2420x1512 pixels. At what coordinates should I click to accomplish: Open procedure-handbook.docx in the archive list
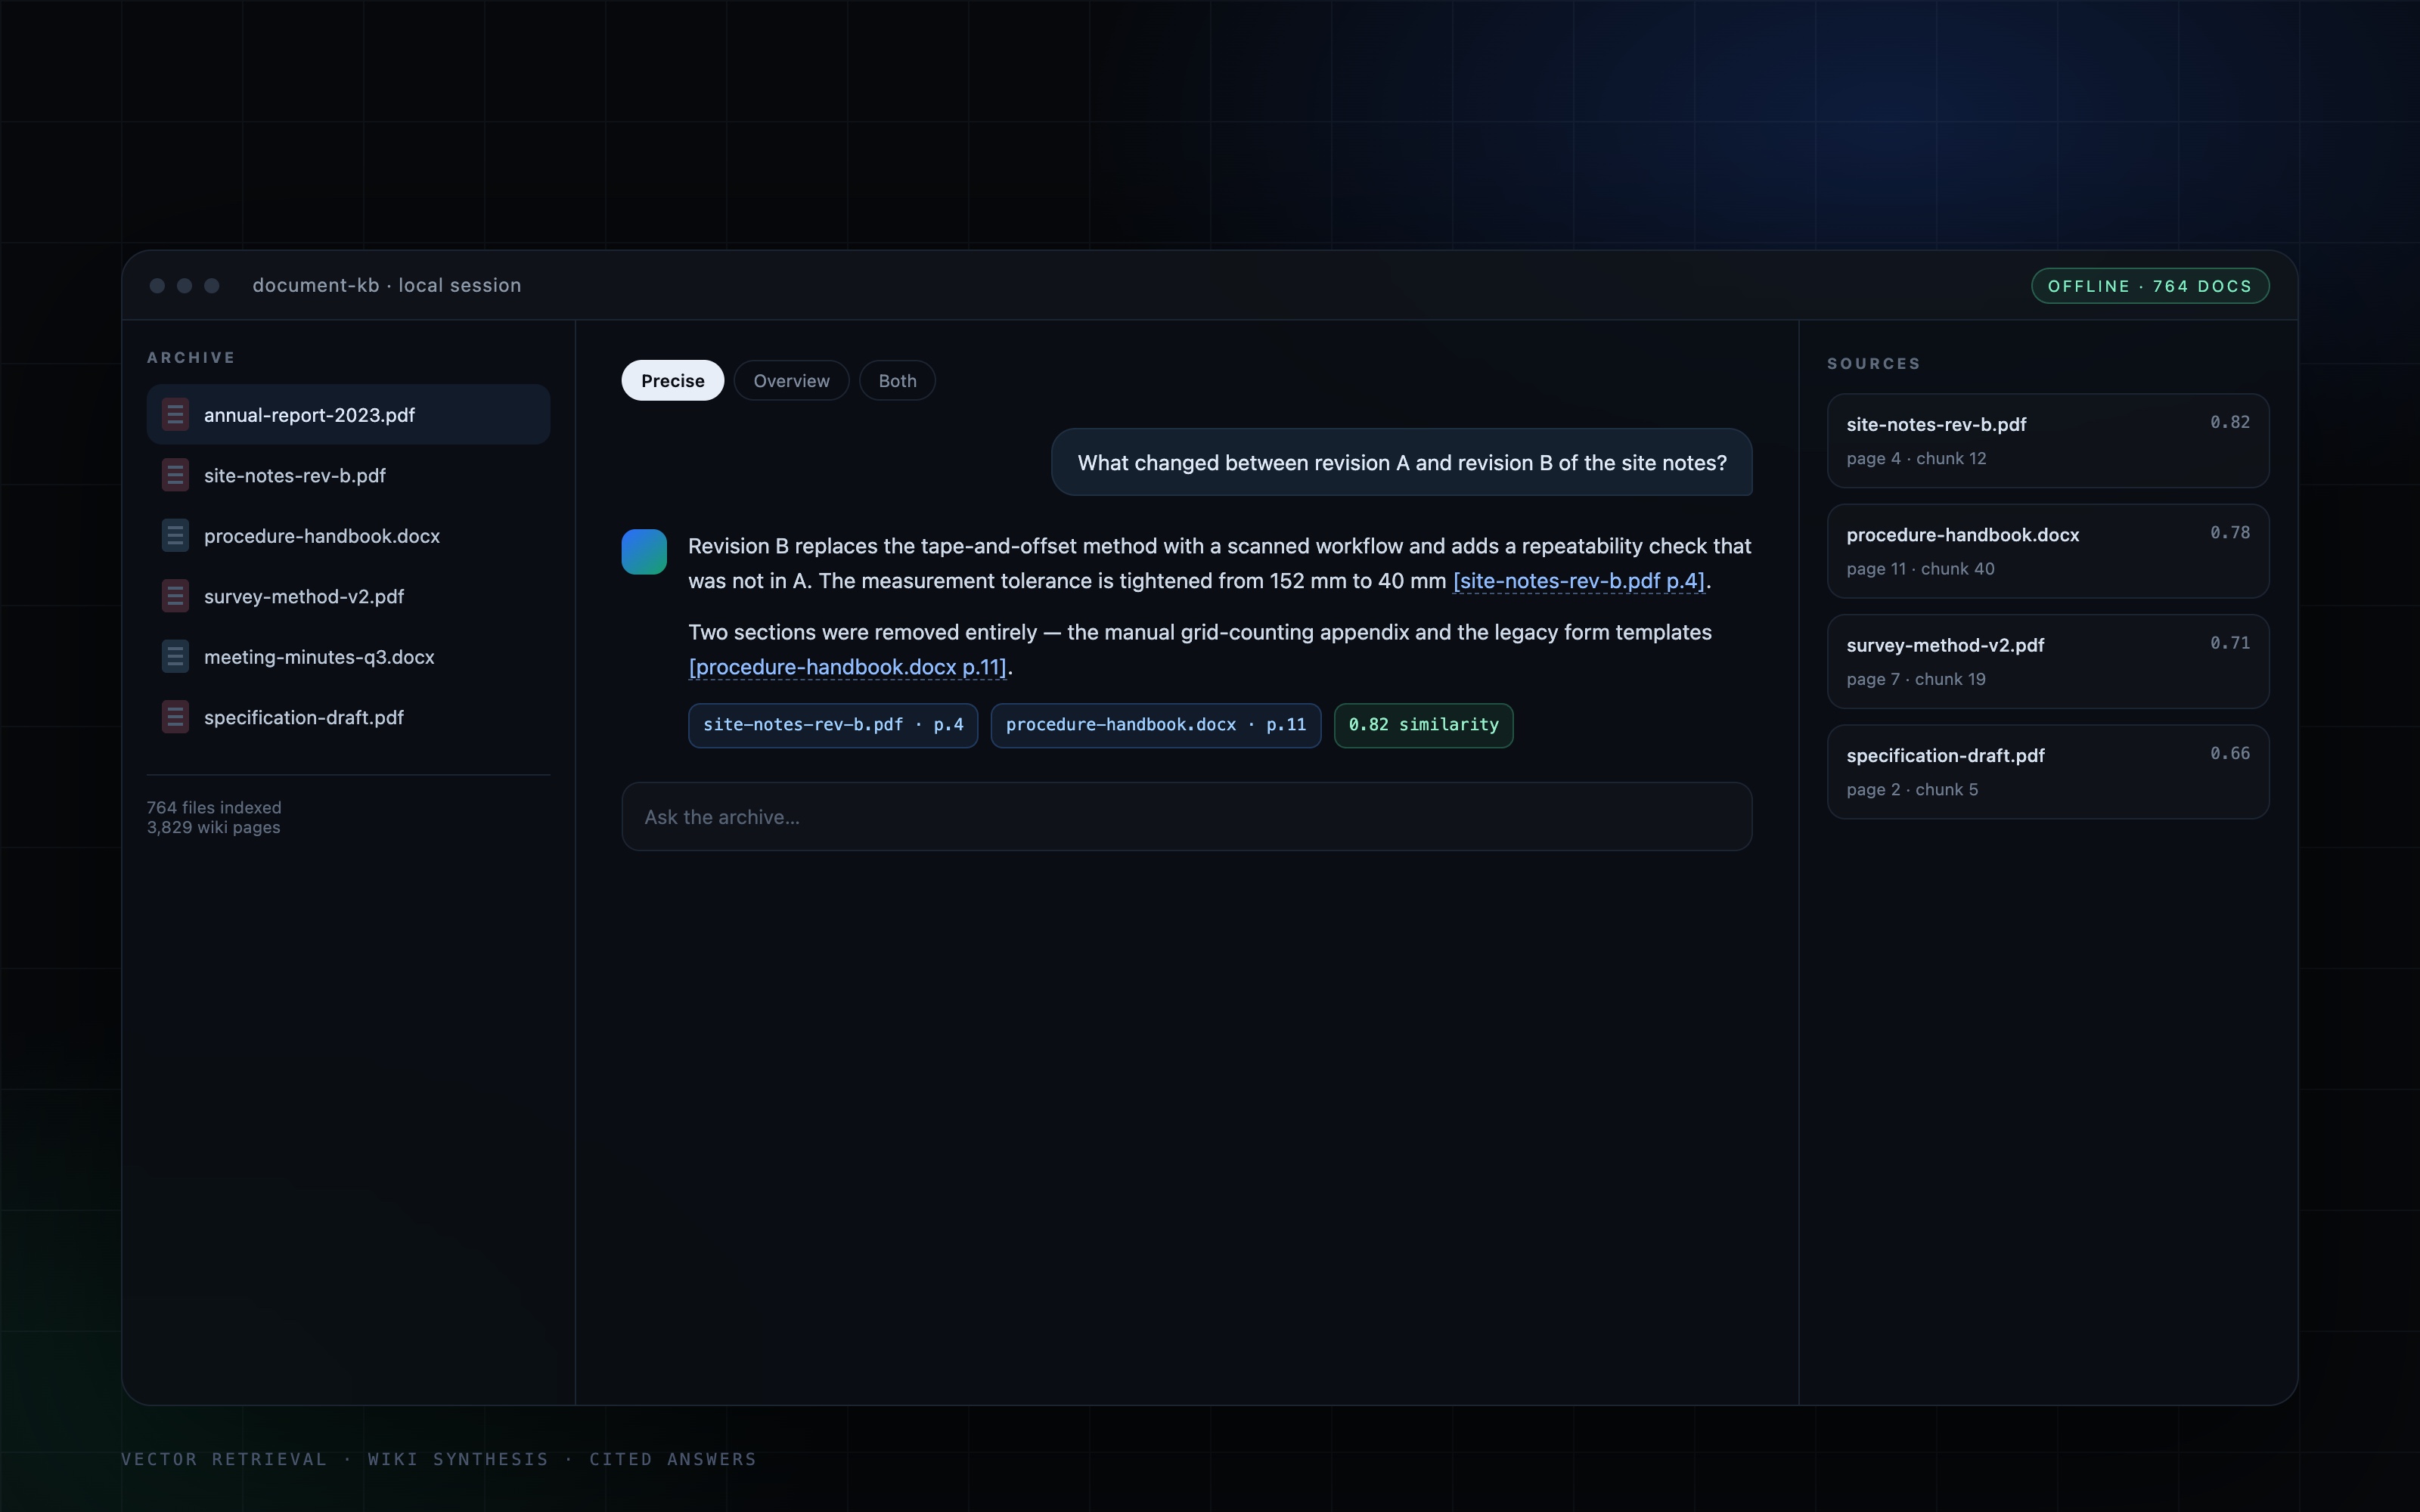point(348,536)
